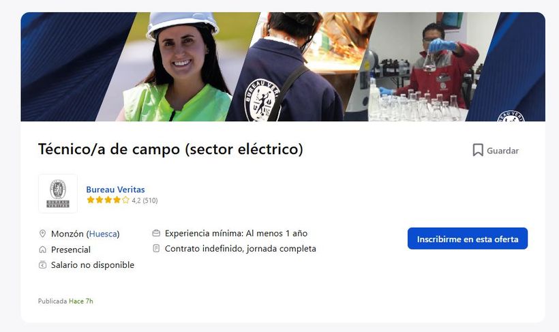
Task: Click the salary icon beside Salario no disponible
Action: tap(42, 265)
